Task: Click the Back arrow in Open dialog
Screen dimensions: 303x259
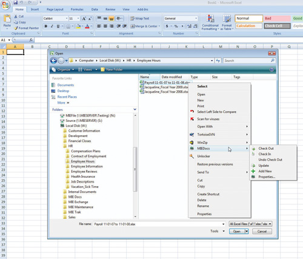Action: pos(53,61)
